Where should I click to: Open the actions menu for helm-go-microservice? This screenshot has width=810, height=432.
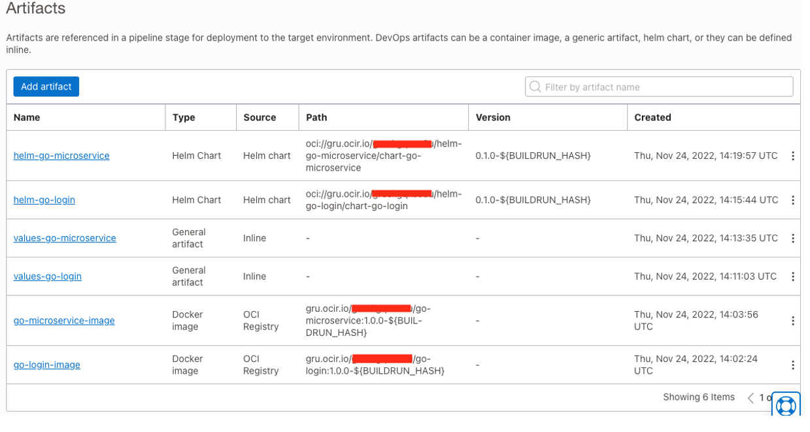[793, 156]
